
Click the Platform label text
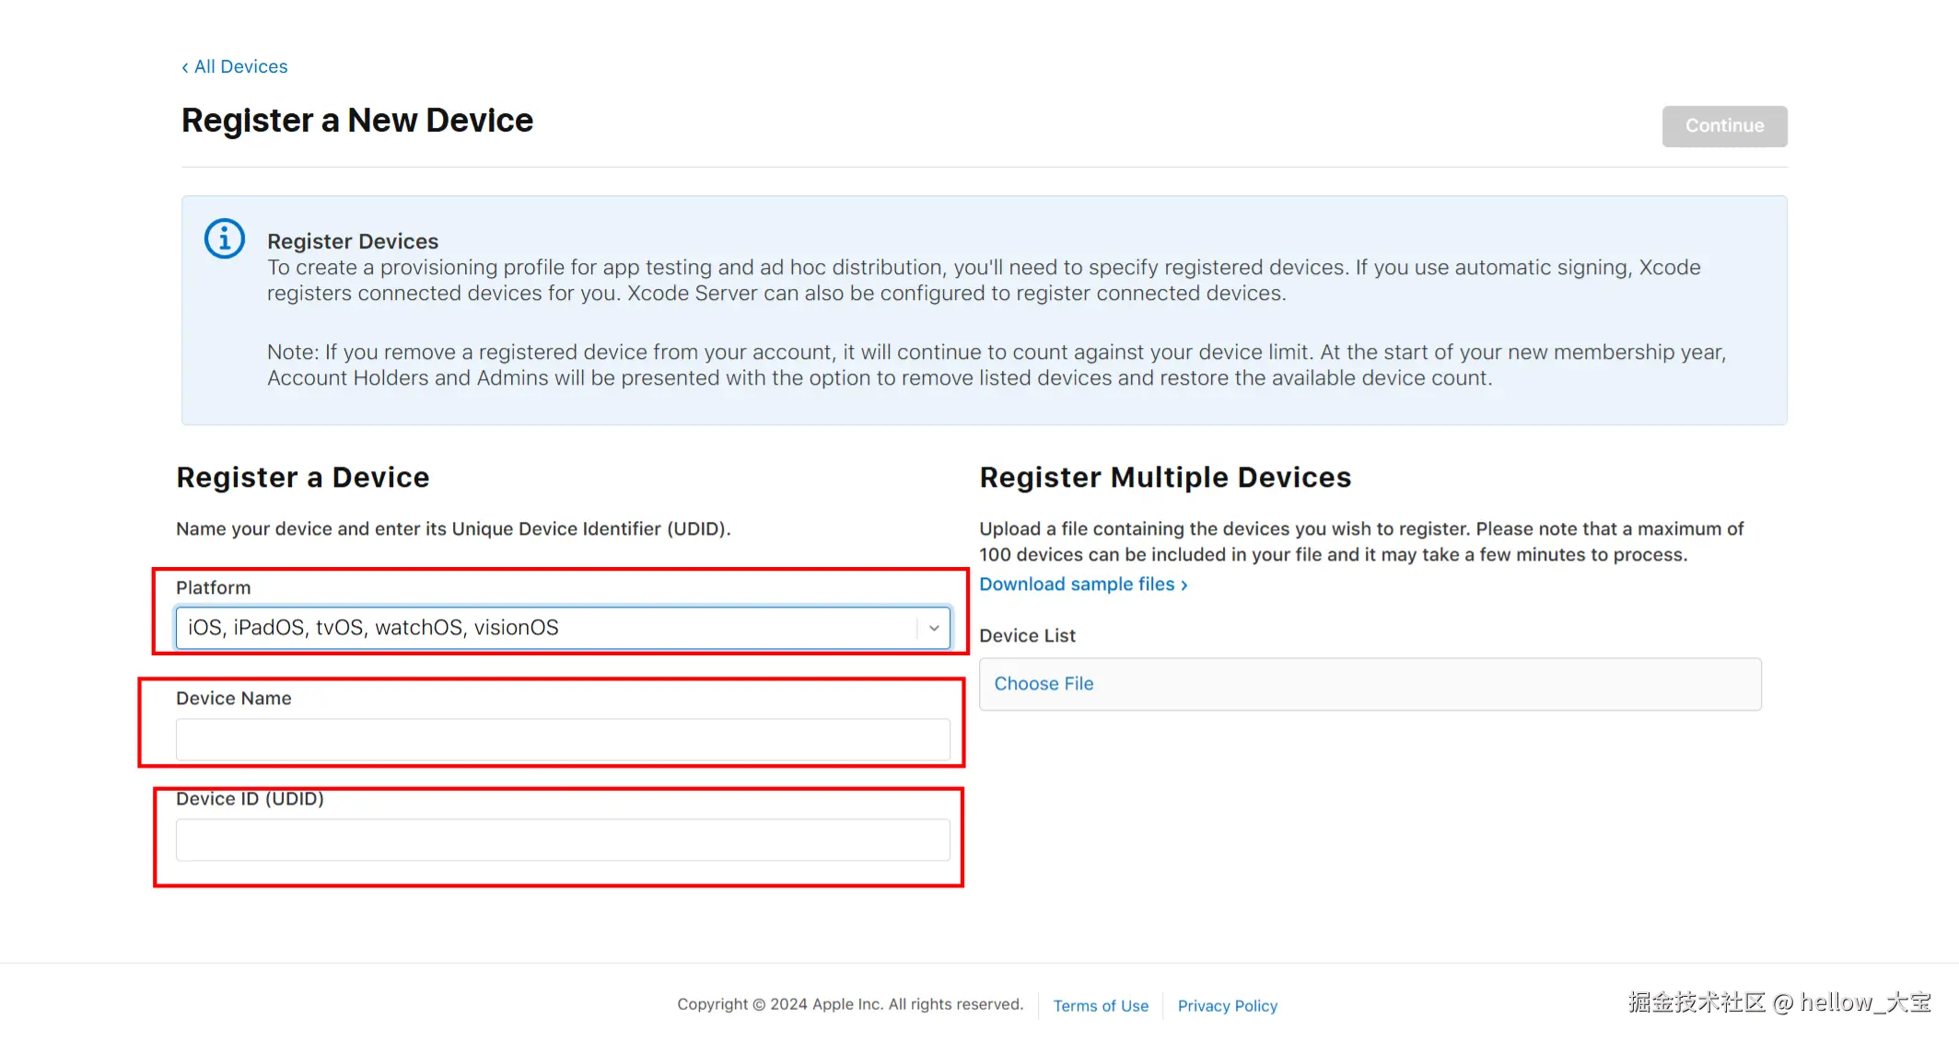pyautogui.click(x=213, y=588)
